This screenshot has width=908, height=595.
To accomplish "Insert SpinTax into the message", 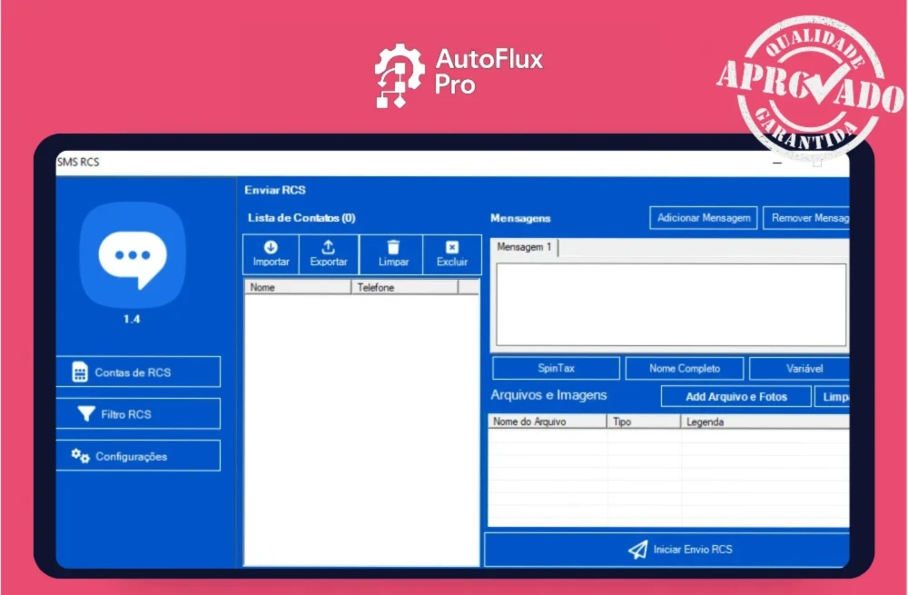I will [x=556, y=368].
